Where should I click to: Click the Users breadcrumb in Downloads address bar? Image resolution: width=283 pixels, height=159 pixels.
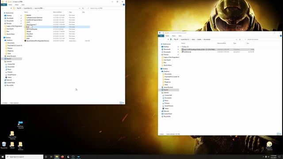(193, 39)
